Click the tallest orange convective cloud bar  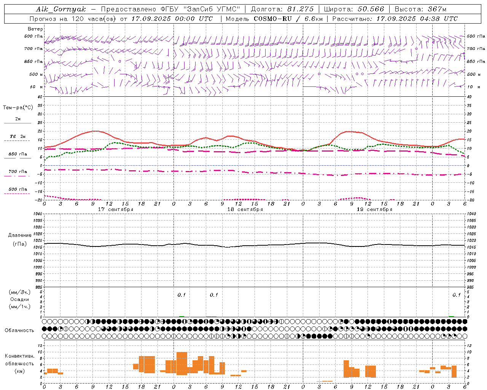(x=182, y=363)
